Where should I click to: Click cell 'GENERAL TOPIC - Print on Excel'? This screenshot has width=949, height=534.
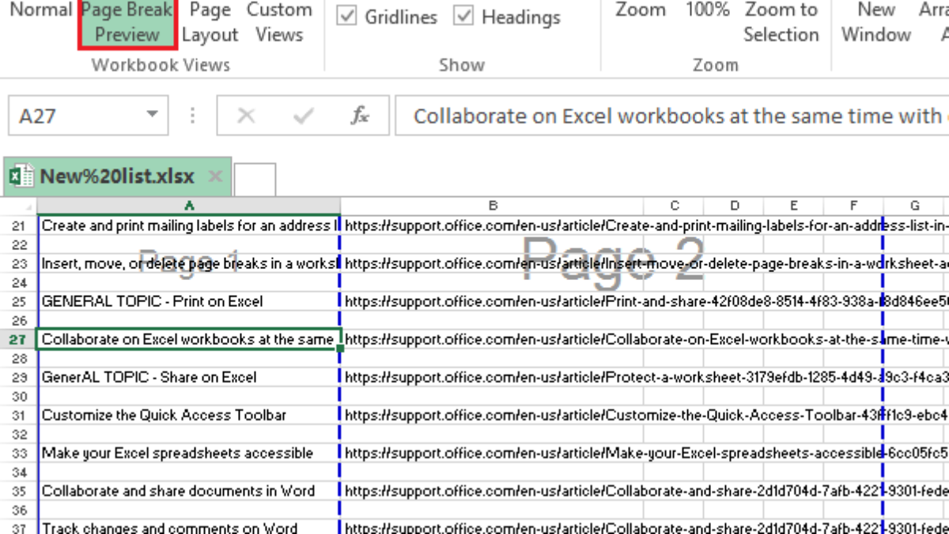pyautogui.click(x=189, y=301)
